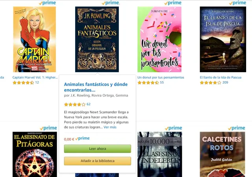Select El llanto de la Isla de Pascua cover
Viewport: 252px width, 177px height.
pos(223,39)
